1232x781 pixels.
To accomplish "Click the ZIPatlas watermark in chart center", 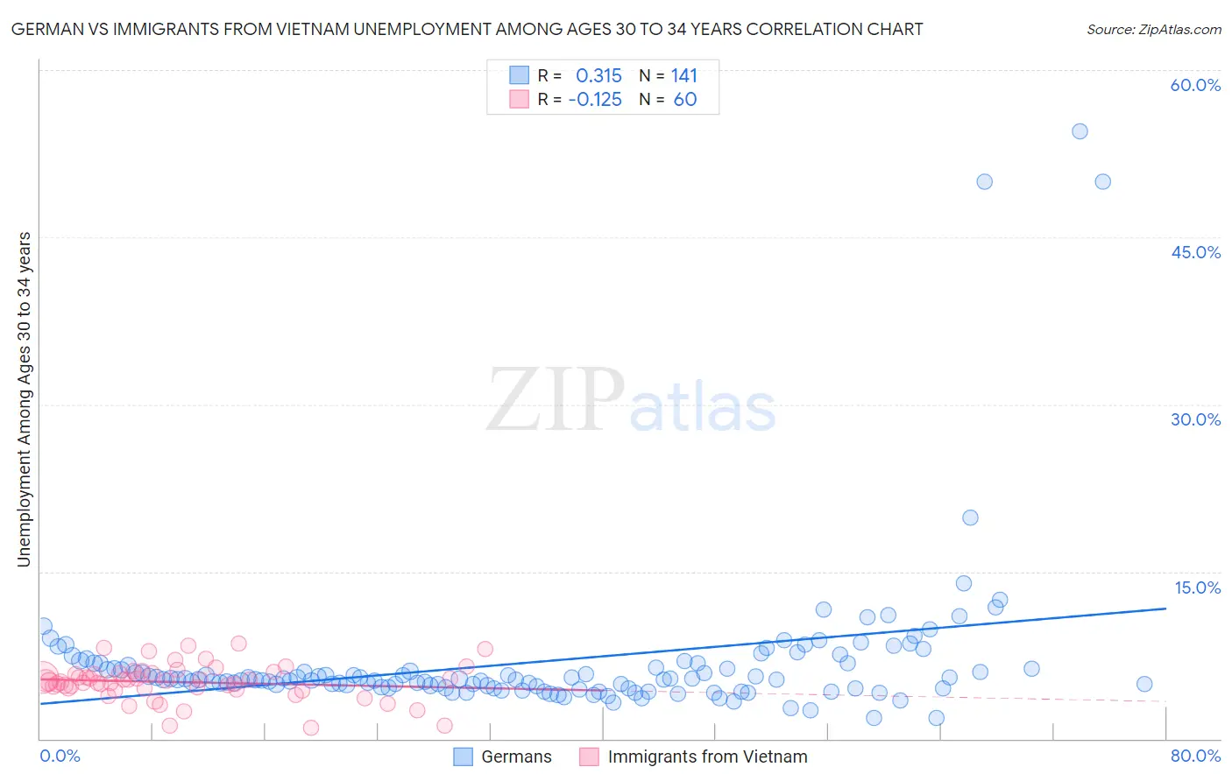I will coord(631,400).
